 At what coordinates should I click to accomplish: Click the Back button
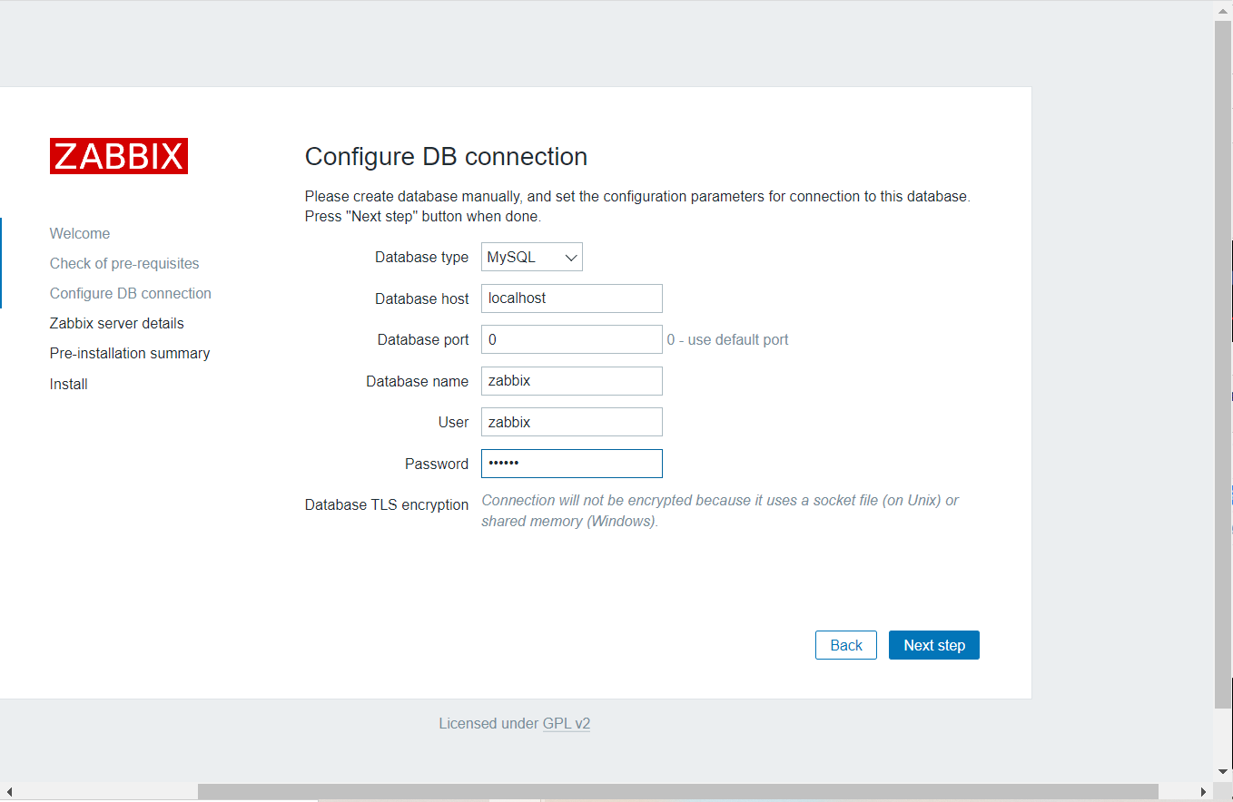845,645
